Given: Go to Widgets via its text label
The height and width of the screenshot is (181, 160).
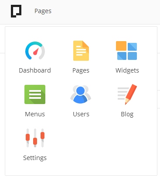Looking at the screenshot, I should pyautogui.click(x=127, y=70).
